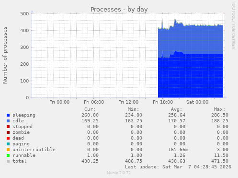Viewport: 238px width, 178px height.
Task: Click the runnable average value 1.26
Action: pos(180,155)
